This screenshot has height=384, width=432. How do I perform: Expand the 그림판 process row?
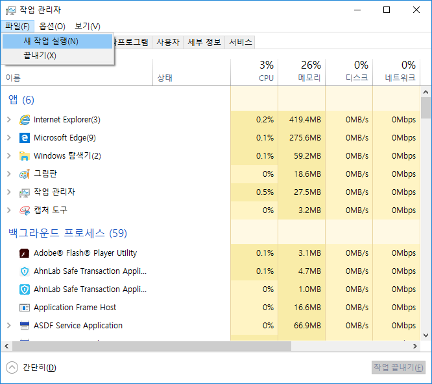pos(9,174)
